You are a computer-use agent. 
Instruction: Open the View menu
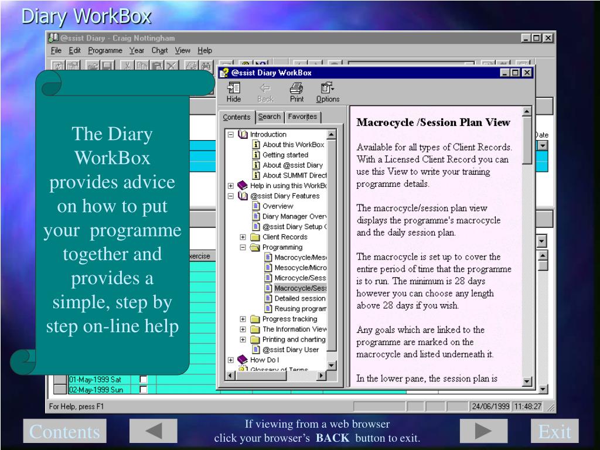(183, 50)
